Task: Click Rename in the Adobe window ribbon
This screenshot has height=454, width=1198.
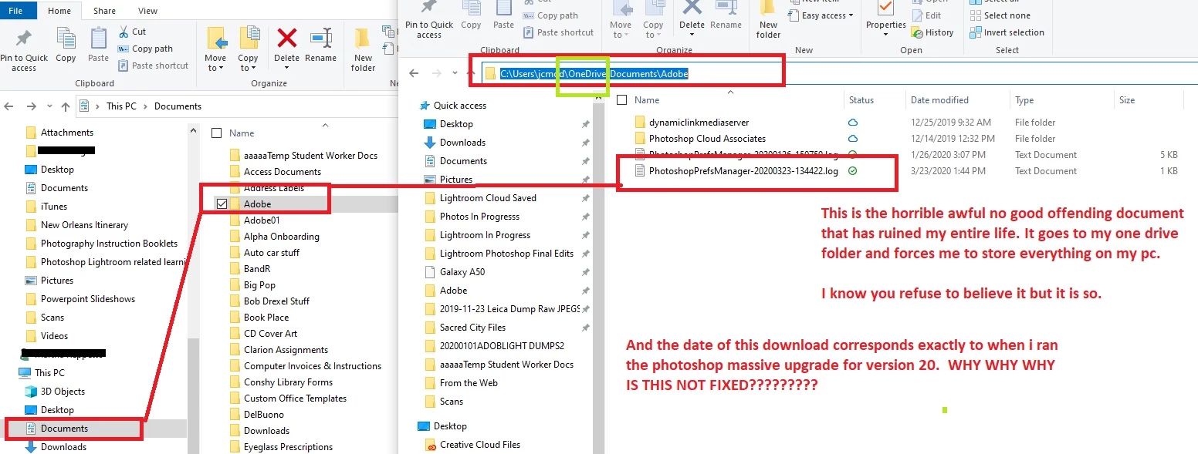Action: pos(726,15)
